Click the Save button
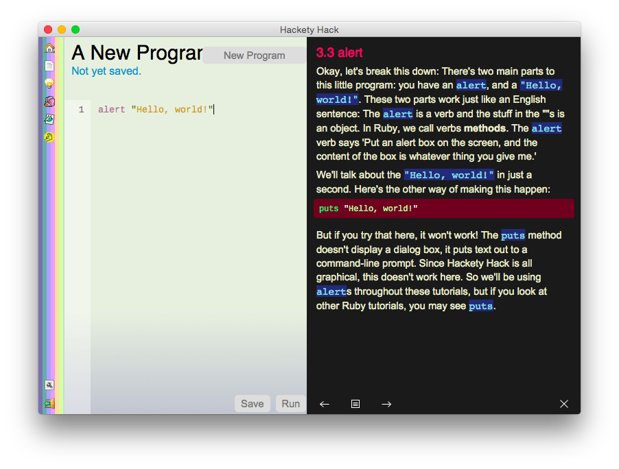 (x=253, y=404)
